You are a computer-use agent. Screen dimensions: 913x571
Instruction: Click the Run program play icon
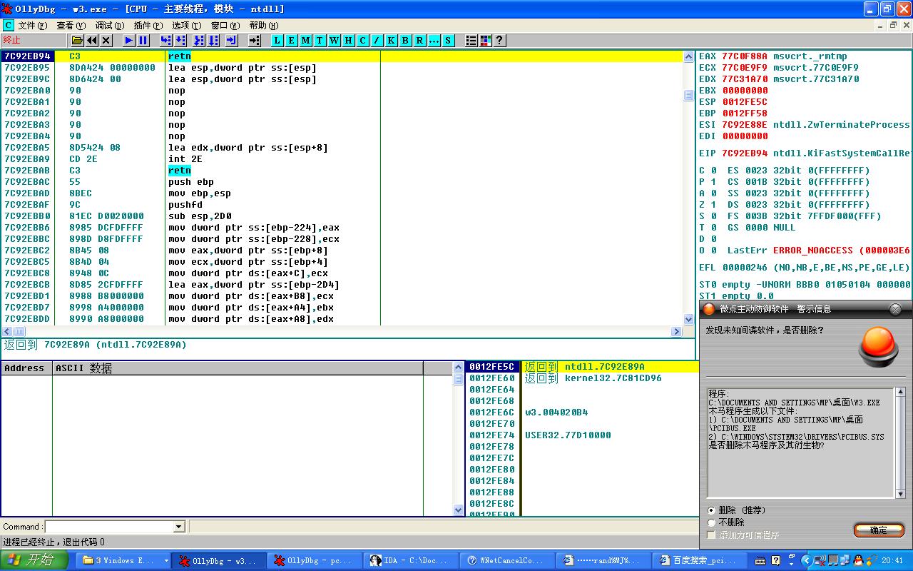click(x=128, y=41)
